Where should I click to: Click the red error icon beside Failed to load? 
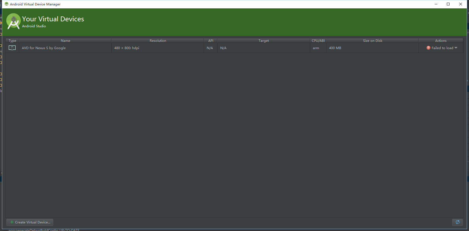[x=428, y=48]
